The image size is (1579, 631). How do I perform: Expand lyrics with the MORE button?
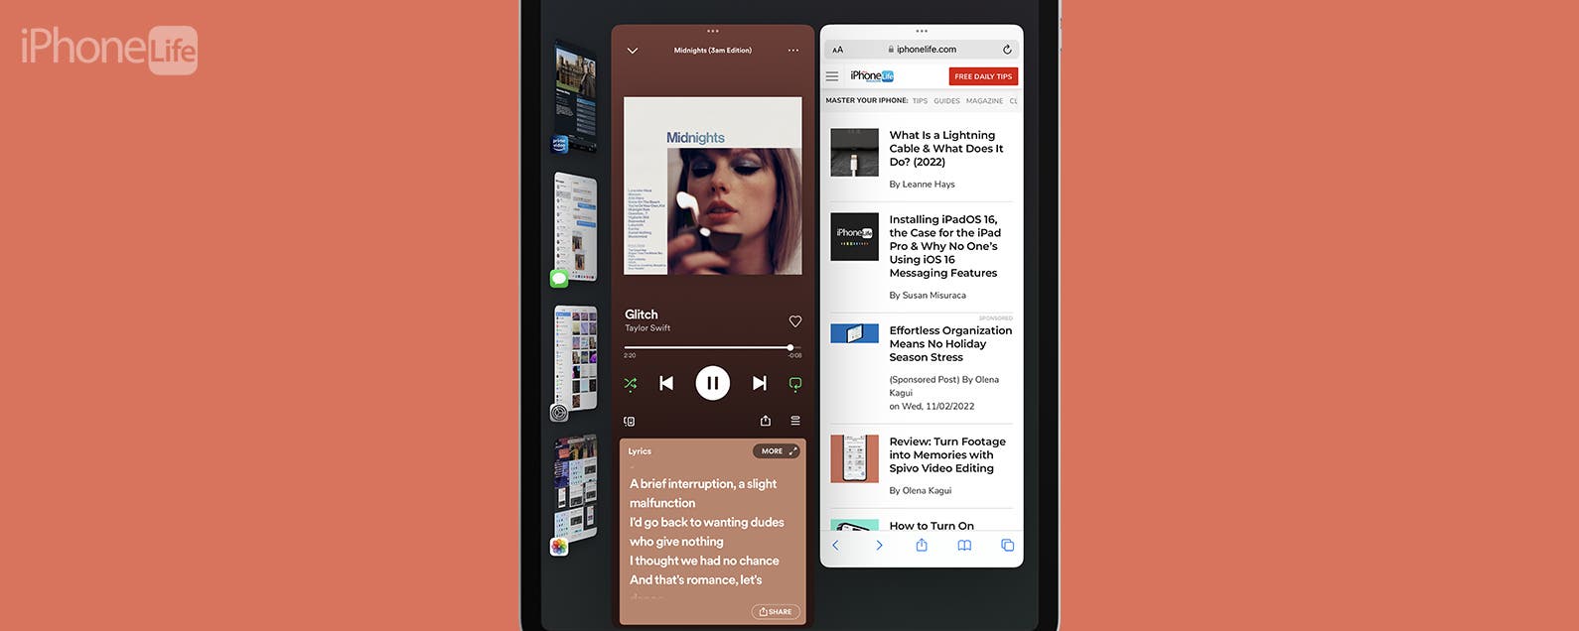[x=776, y=451]
